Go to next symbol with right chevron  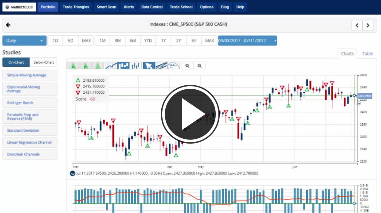tap(368, 25)
